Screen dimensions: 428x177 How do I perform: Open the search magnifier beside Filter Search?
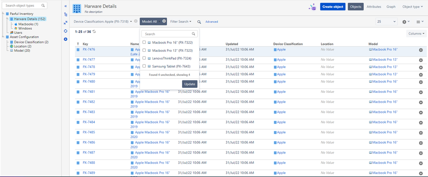(199, 22)
